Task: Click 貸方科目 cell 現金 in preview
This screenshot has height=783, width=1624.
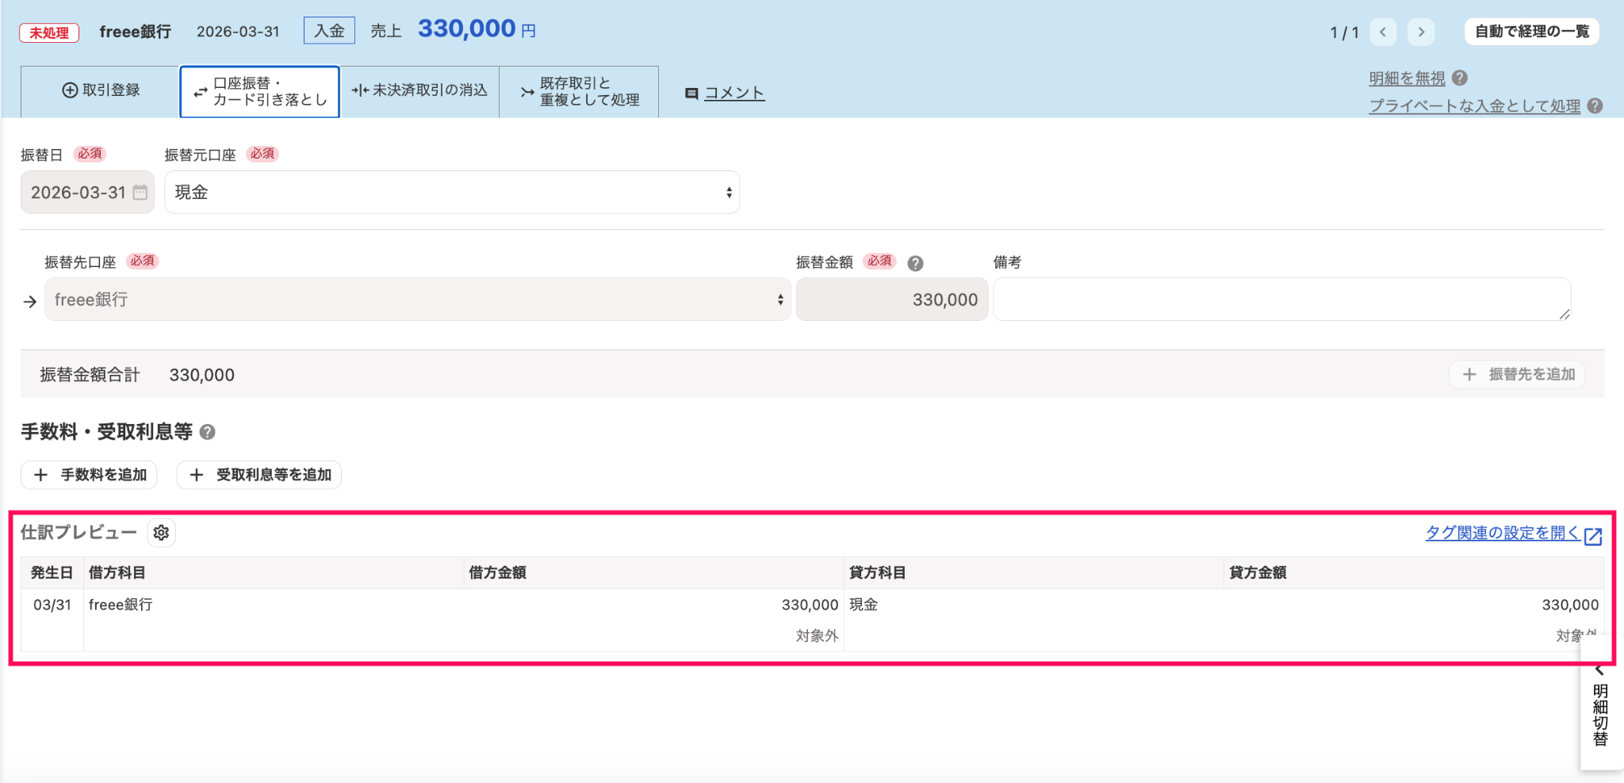Action: click(864, 605)
